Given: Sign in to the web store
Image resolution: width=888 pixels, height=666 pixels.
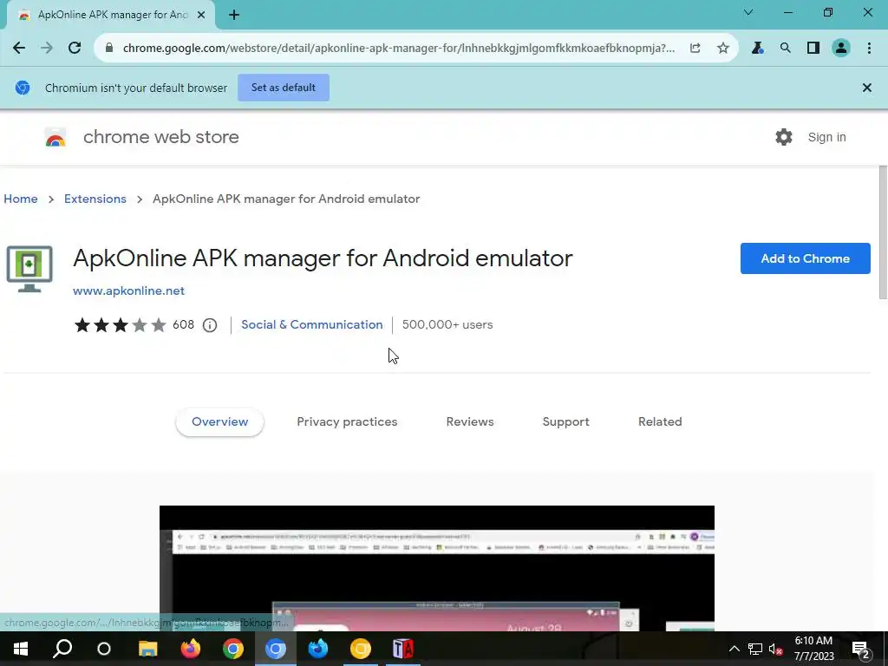Looking at the screenshot, I should 826,137.
